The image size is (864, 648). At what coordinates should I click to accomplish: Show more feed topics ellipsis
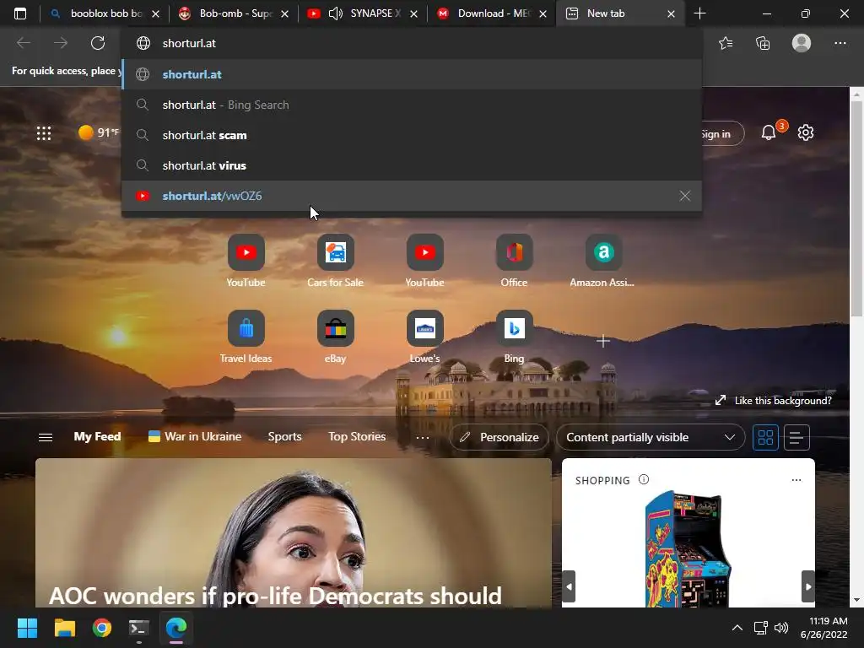pyautogui.click(x=423, y=438)
